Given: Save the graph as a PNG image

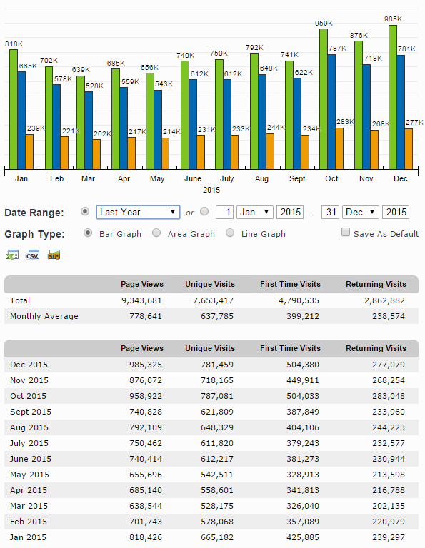Looking at the screenshot, I should coord(54,255).
